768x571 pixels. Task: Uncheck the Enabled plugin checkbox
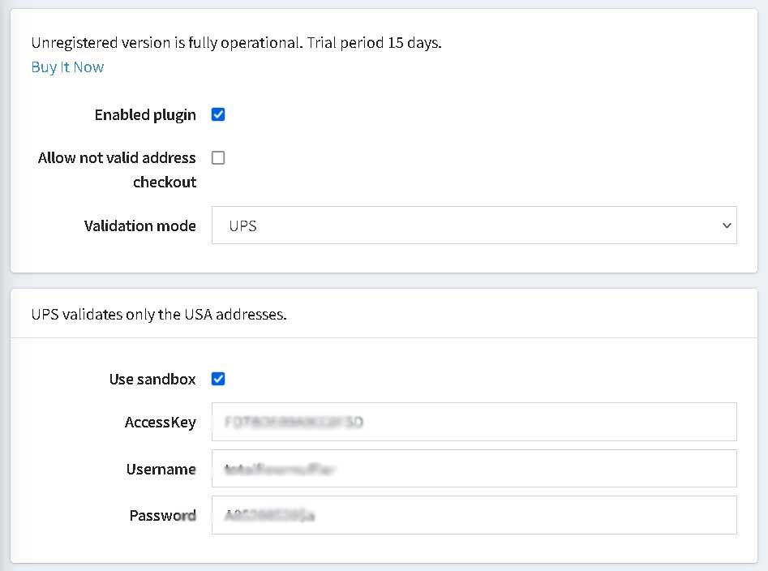[x=218, y=114]
